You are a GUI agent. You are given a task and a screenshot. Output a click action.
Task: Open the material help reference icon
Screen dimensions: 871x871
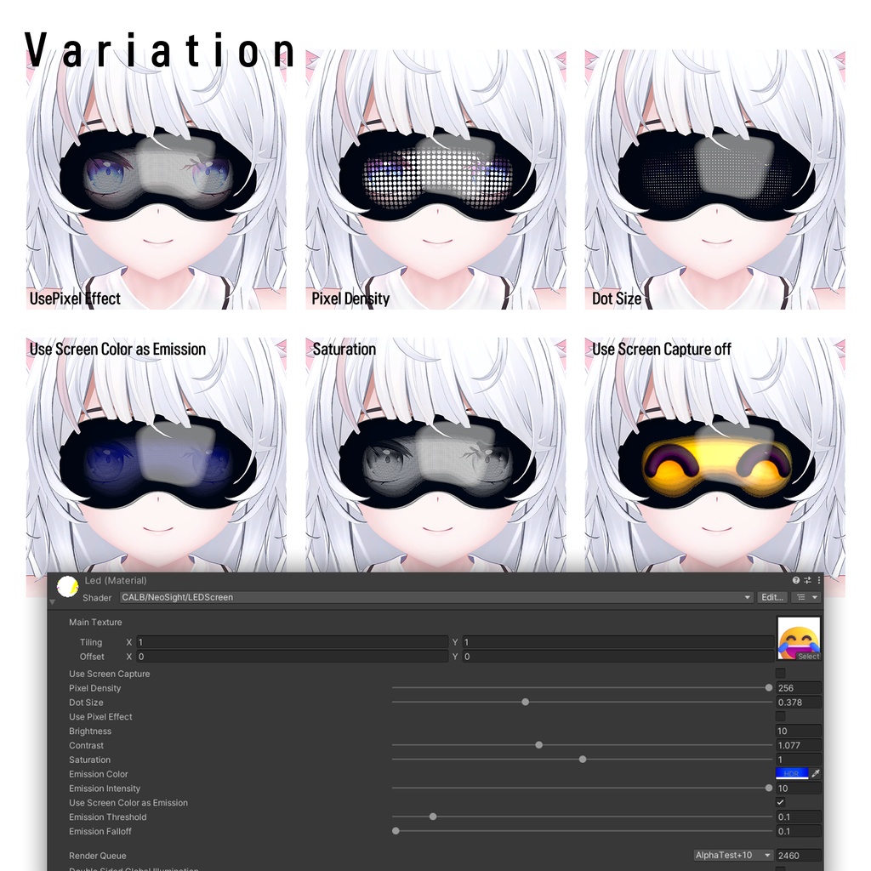point(795,580)
